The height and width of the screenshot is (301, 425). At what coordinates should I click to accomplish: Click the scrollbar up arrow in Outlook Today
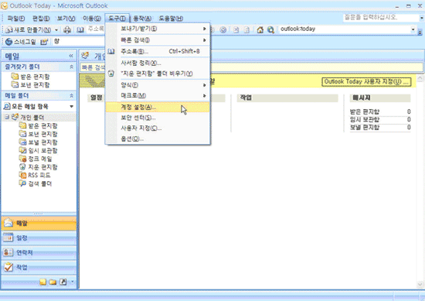420,79
